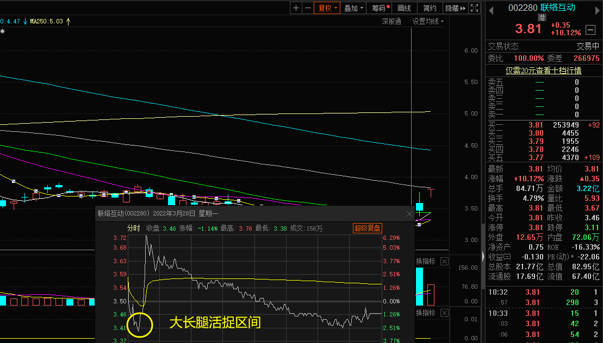603x343 pixels.
Task: Click the 港 badge under stock name
Action: (x=542, y=17)
